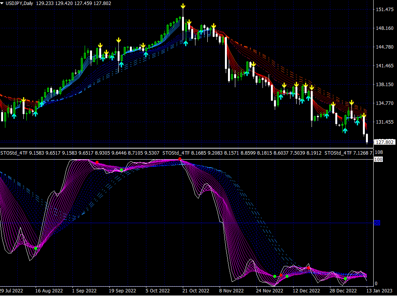Click the 8 Nov 2022 date label
Viewport: 397px width, 297px height.
coord(231,291)
